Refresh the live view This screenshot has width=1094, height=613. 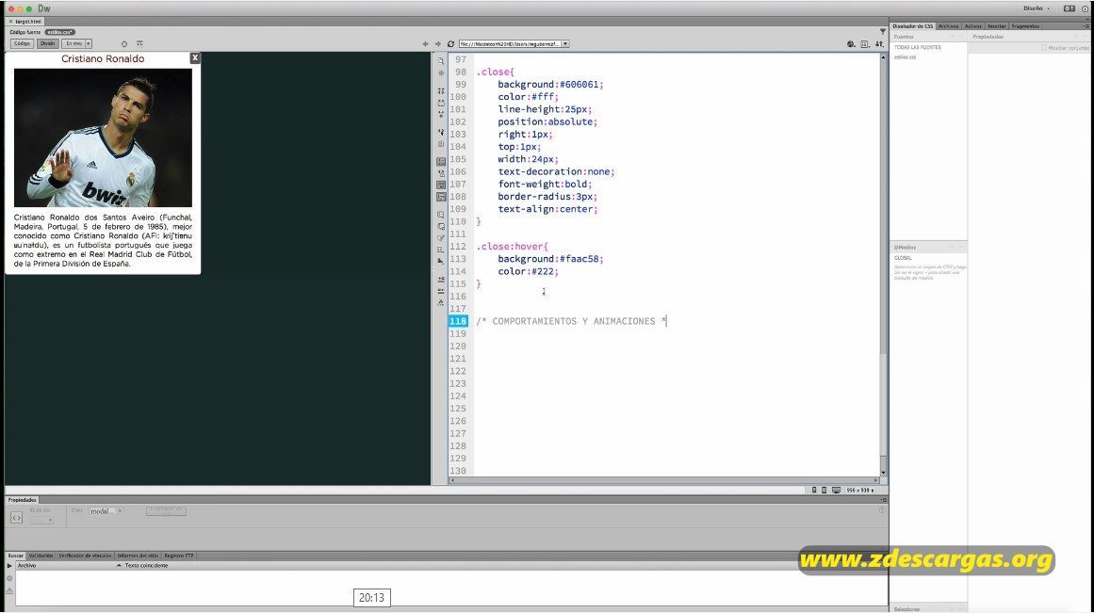450,44
